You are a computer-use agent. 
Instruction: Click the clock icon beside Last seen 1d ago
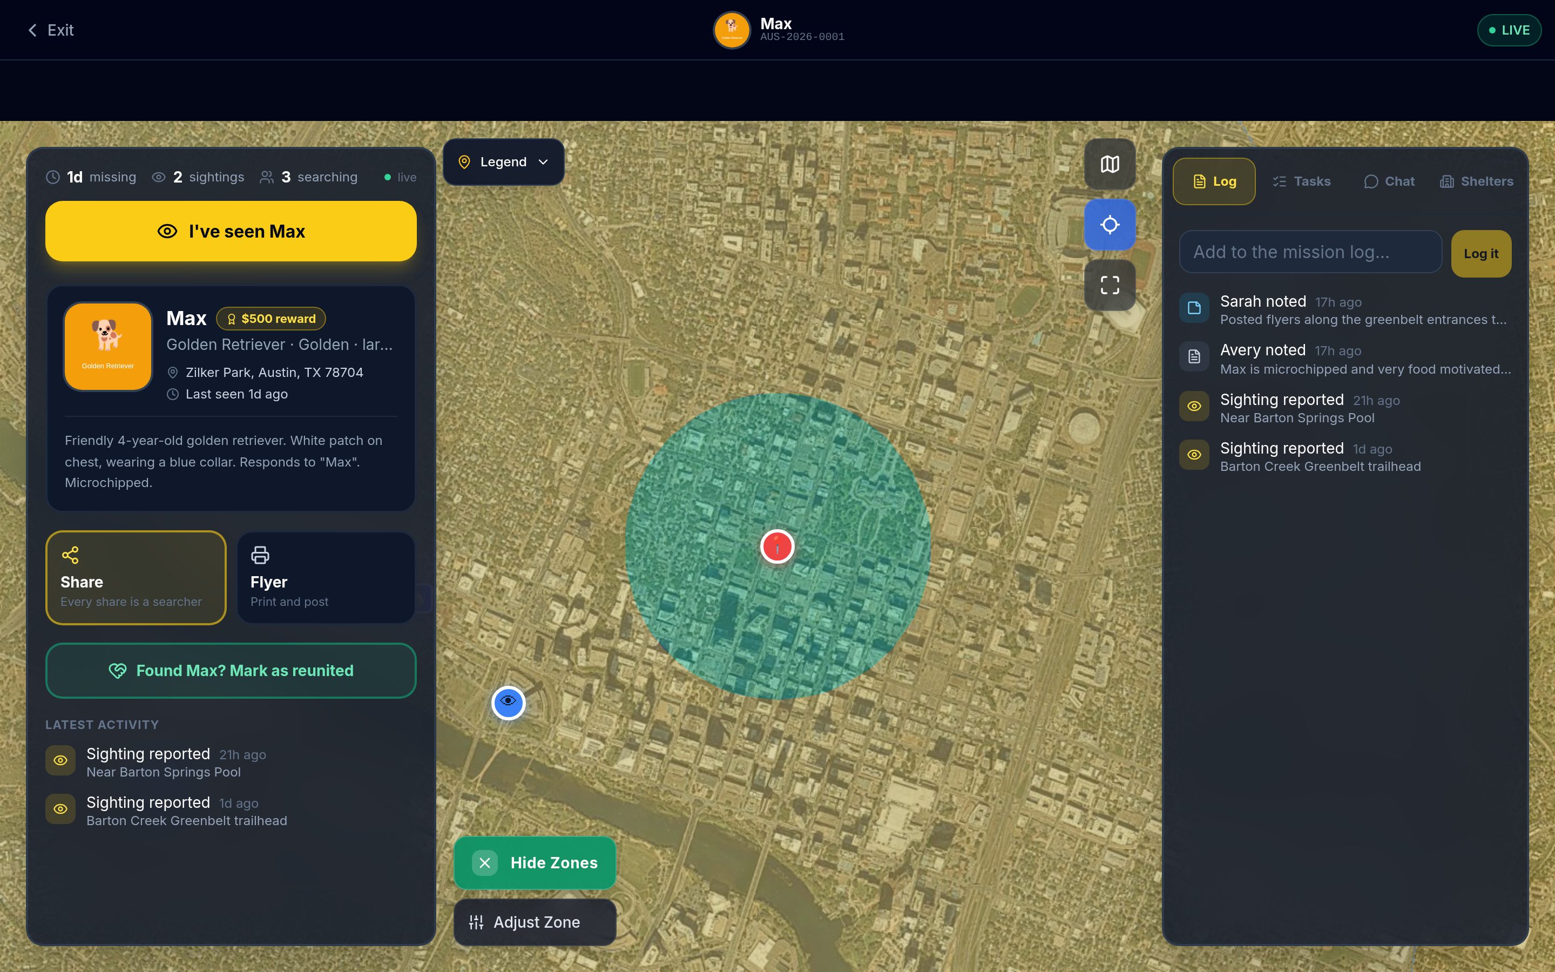tap(172, 395)
